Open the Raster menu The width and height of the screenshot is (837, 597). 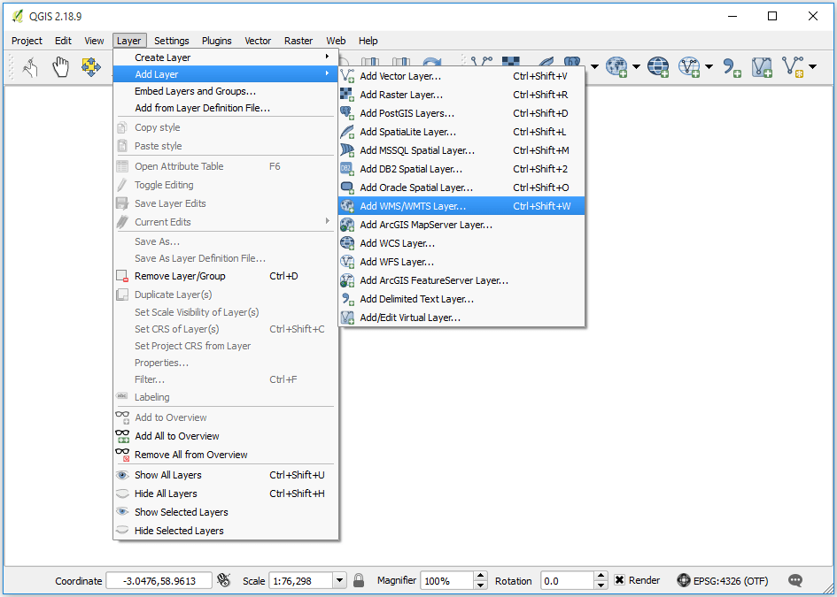tap(298, 41)
